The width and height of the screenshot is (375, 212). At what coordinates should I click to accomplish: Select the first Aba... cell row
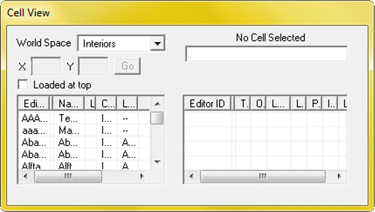[x=34, y=142]
